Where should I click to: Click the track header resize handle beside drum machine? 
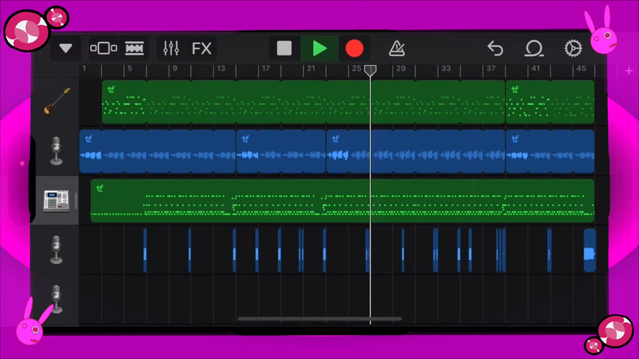(x=76, y=200)
